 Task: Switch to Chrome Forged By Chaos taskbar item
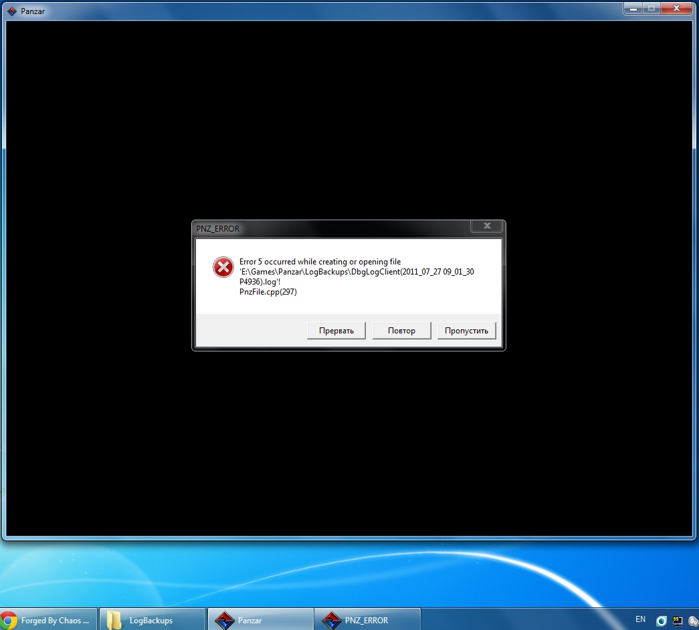coord(48,620)
